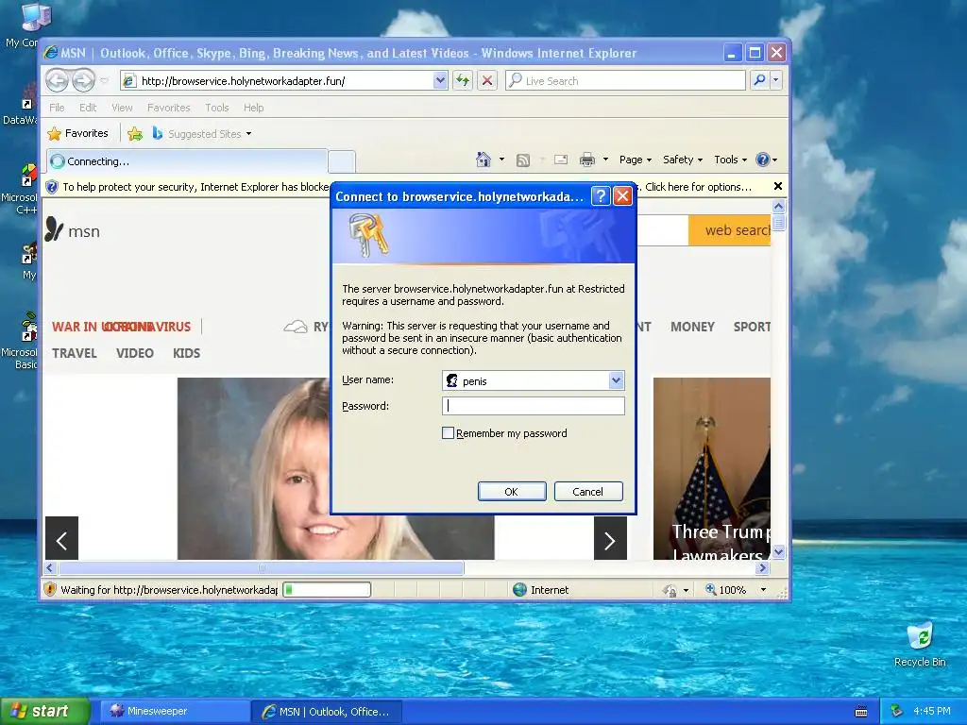Open the File menu
The height and width of the screenshot is (725, 967).
pos(57,108)
